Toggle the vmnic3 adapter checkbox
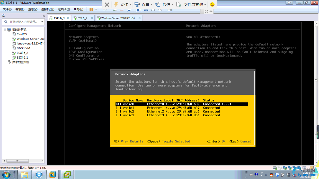 tap(118, 115)
